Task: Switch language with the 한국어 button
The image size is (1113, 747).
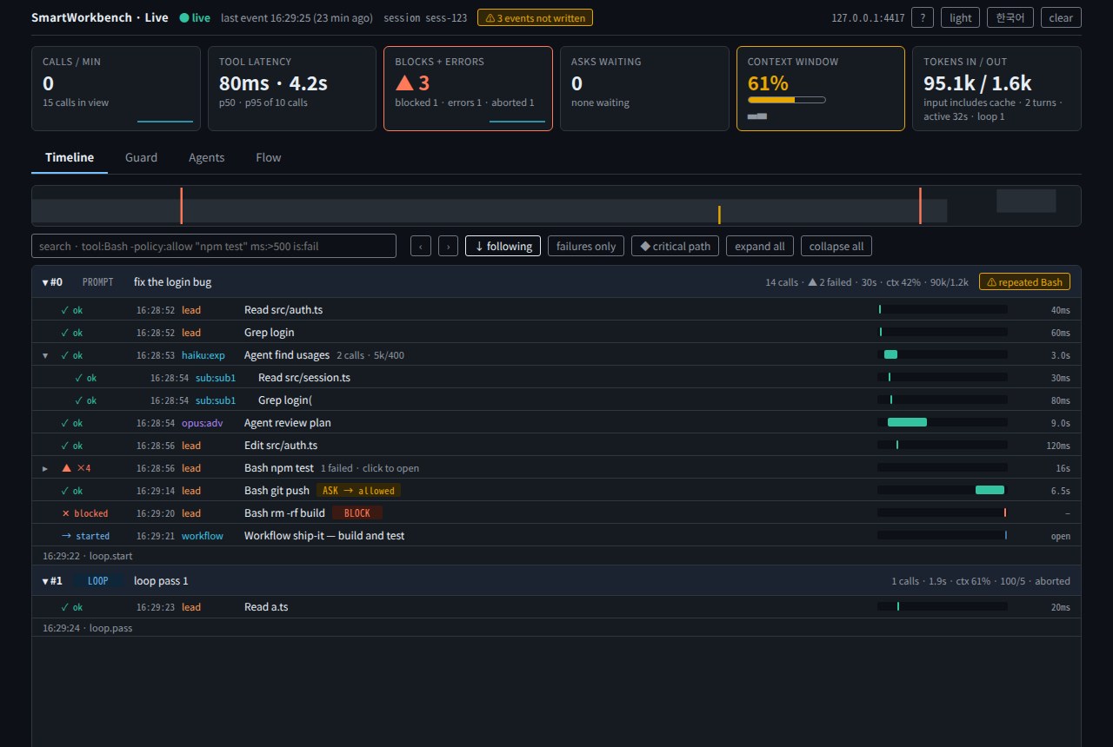Action: tap(1010, 17)
